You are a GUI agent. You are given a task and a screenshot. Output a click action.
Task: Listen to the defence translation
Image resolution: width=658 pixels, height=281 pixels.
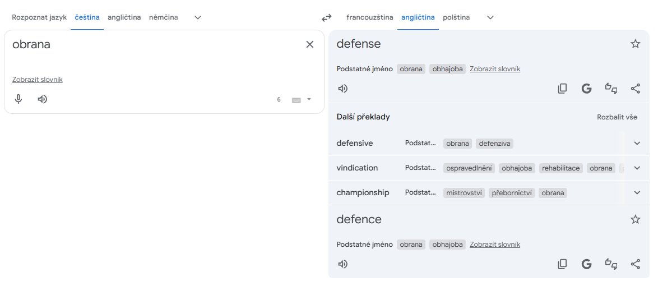click(343, 264)
